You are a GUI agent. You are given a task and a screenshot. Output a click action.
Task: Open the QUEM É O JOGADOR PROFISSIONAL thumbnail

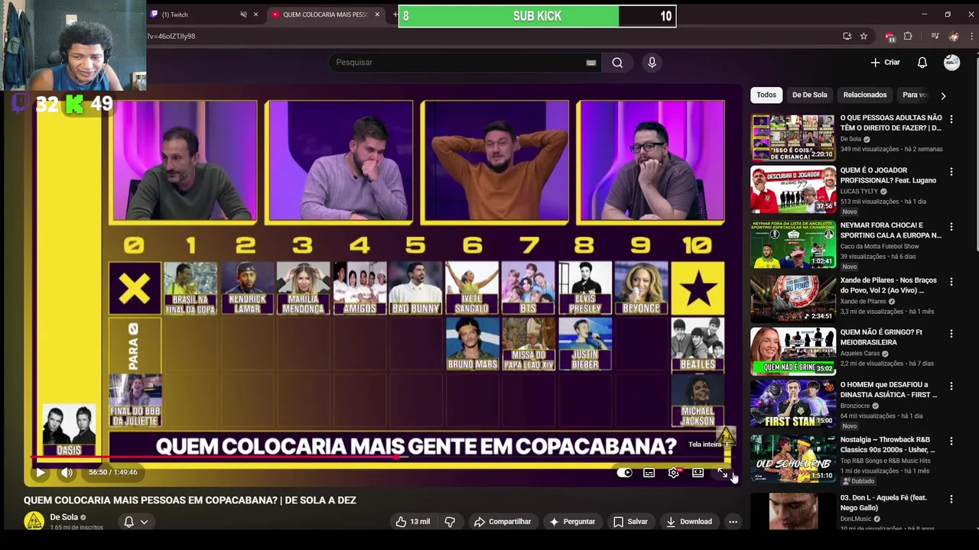(x=793, y=189)
